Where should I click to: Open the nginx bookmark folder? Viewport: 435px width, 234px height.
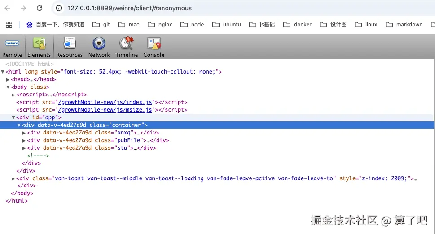point(160,25)
